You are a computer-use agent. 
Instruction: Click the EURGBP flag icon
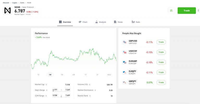[125, 62]
